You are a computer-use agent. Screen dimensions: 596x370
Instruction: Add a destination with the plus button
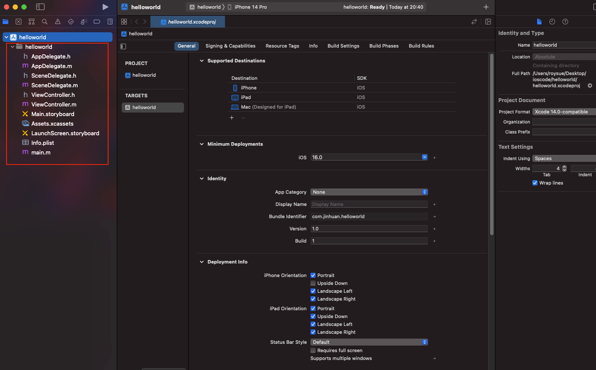click(232, 117)
